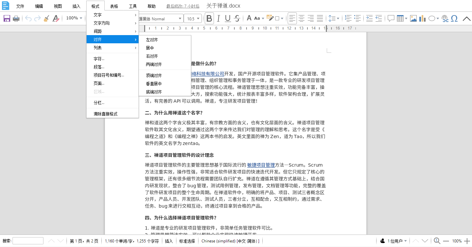Open special characters with Omega icon

coord(454,18)
